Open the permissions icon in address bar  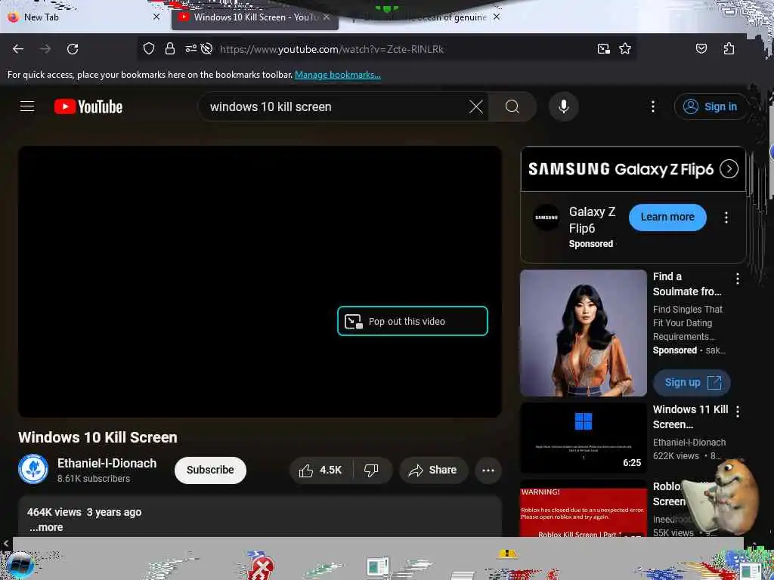(x=190, y=49)
